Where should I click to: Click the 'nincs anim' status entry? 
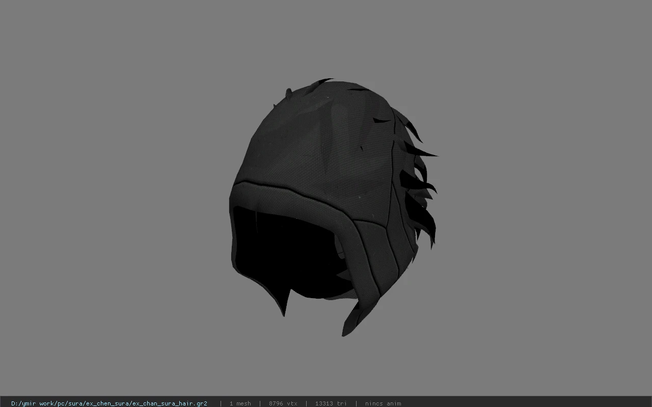[383, 403]
